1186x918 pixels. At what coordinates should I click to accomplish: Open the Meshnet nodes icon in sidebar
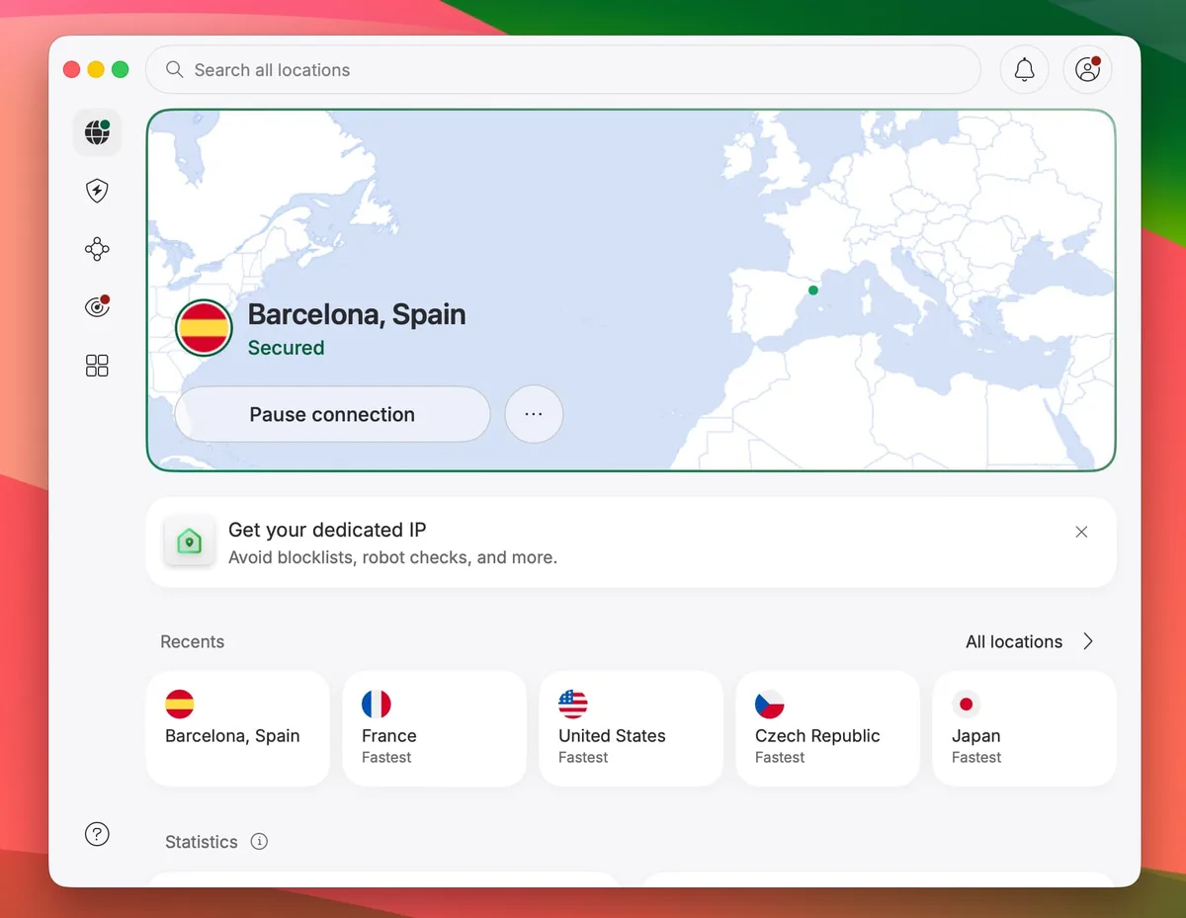point(97,249)
